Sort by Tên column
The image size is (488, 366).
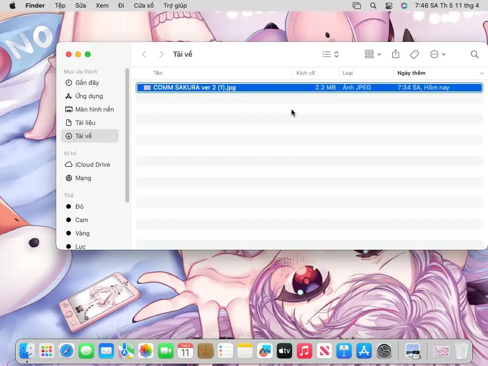point(158,73)
